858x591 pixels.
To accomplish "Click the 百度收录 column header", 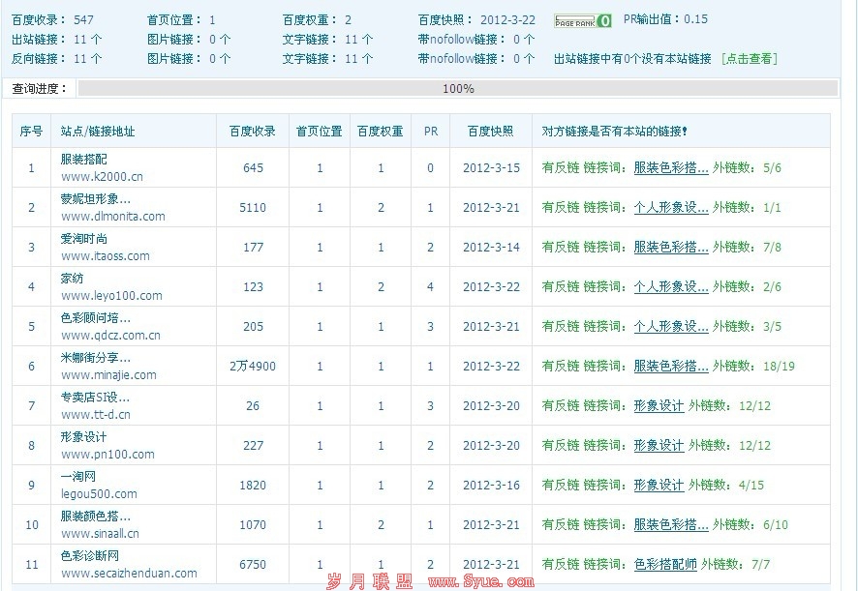I will coord(252,132).
